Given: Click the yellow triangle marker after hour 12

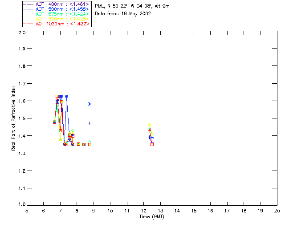Looking at the screenshot, I should click(x=150, y=125).
